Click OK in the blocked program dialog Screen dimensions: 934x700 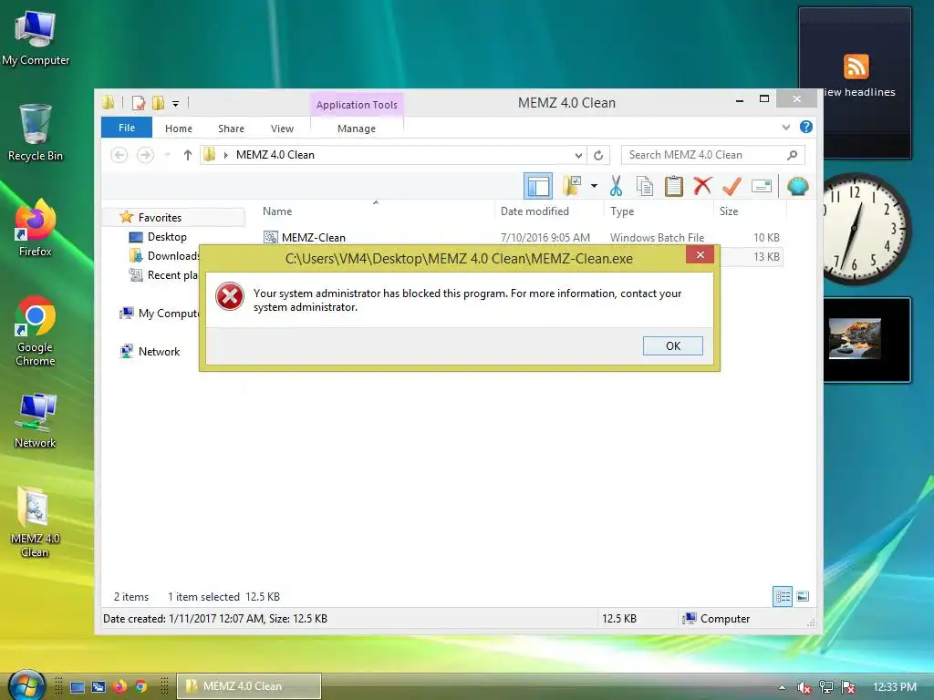coord(672,345)
